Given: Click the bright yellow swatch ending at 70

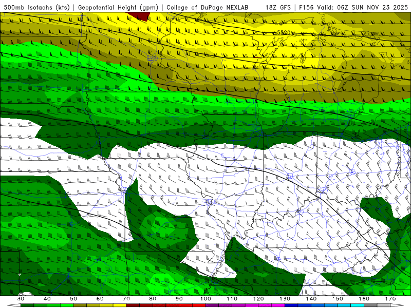Looking at the screenshot, I should (120, 305).
